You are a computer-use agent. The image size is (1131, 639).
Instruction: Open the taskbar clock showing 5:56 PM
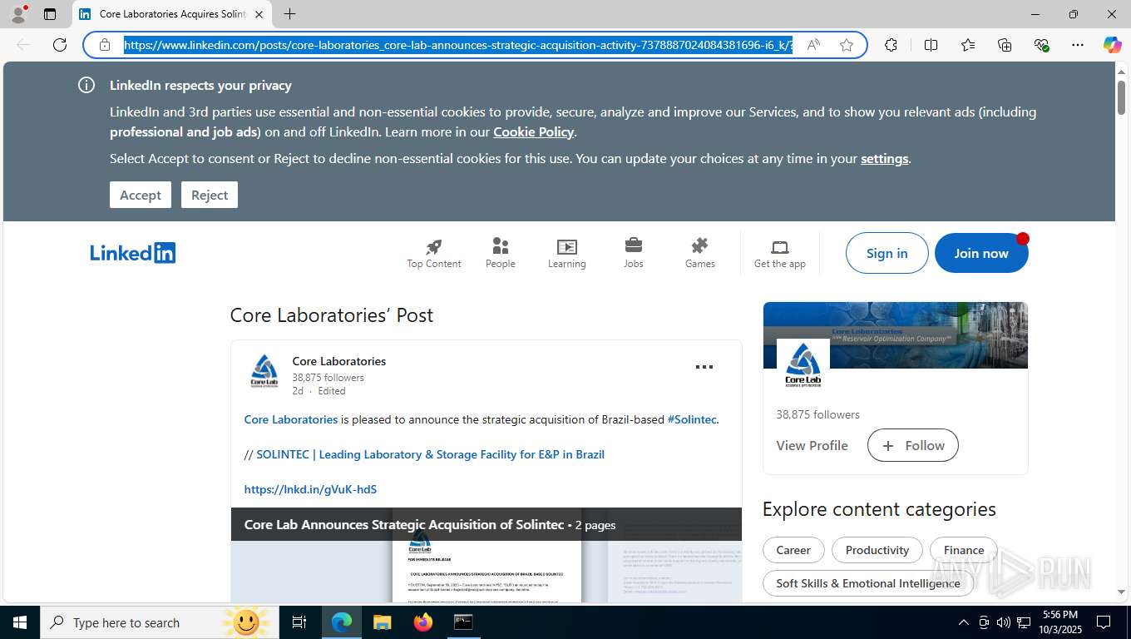pyautogui.click(x=1059, y=622)
